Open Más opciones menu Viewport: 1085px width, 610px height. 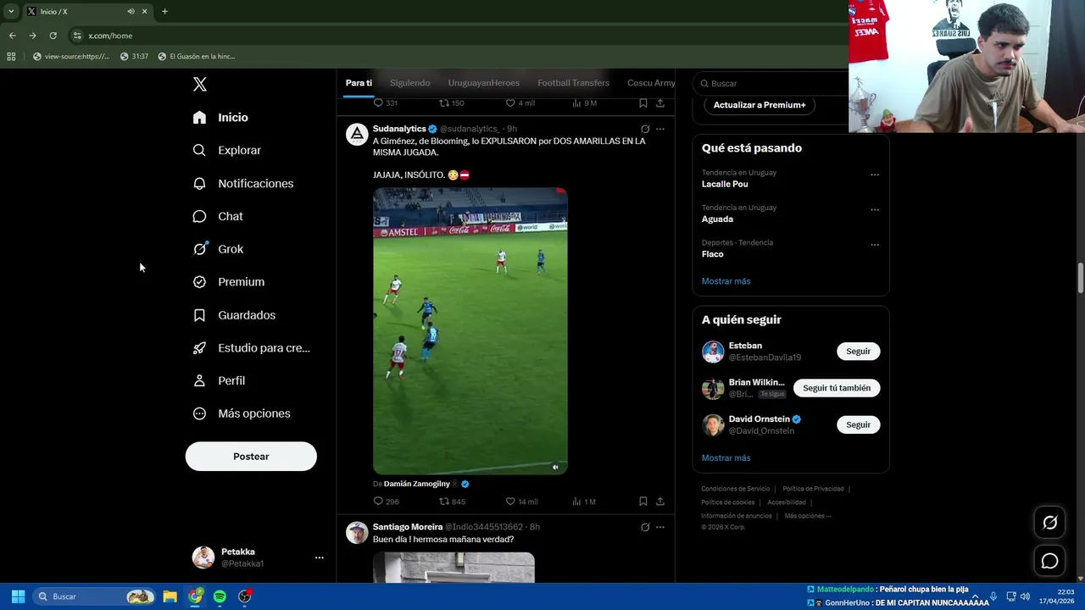241,413
